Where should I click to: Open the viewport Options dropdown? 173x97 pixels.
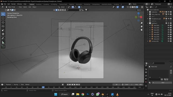(140, 10)
